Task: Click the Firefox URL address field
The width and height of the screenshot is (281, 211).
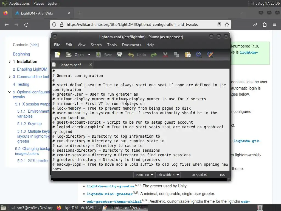Action: [x=132, y=24]
